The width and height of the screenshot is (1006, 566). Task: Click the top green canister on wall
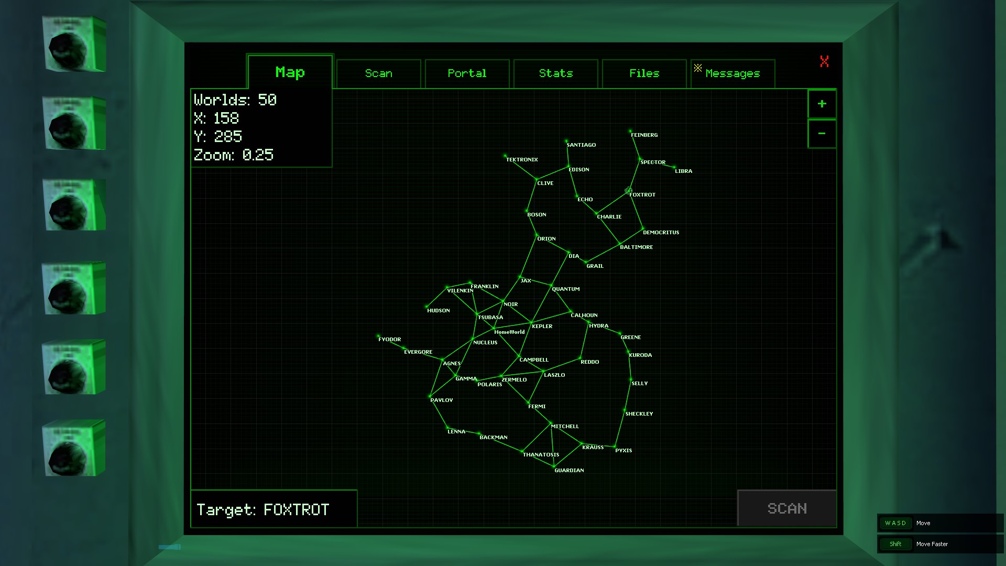pyautogui.click(x=74, y=44)
